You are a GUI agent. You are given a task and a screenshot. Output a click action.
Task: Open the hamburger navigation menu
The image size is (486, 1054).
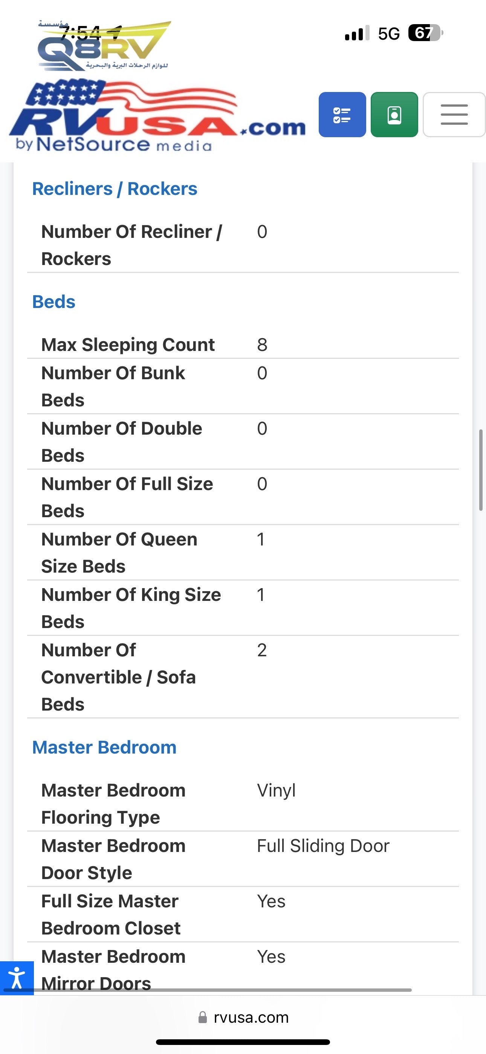[x=454, y=115]
